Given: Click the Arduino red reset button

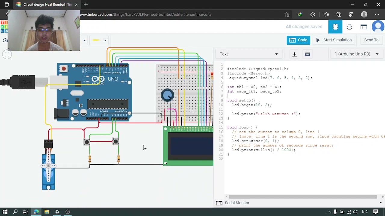Looking at the screenshot, I should [x=63, y=69].
